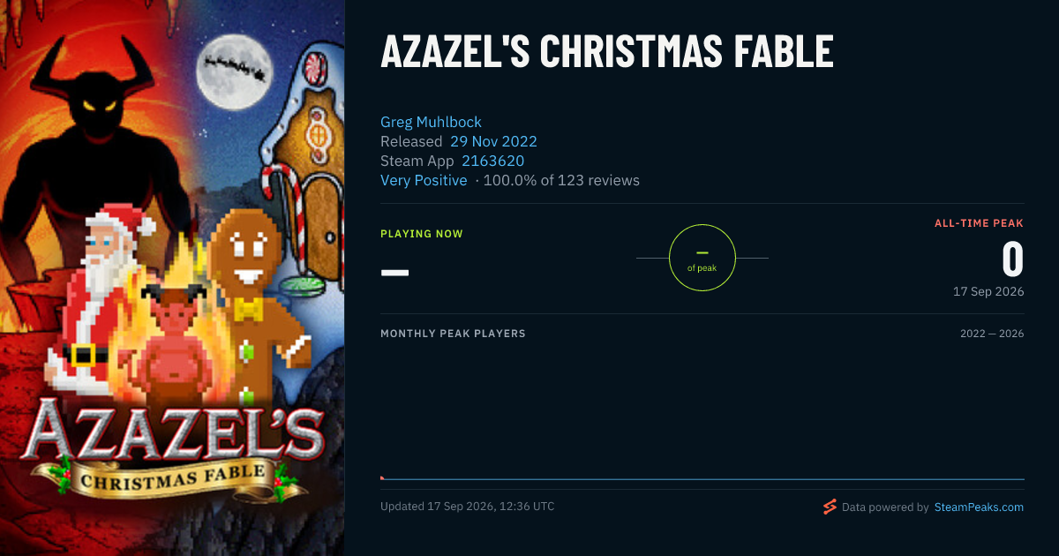Click the All-Time Peak value 0
Image resolution: width=1059 pixels, height=556 pixels.
pyautogui.click(x=1012, y=259)
